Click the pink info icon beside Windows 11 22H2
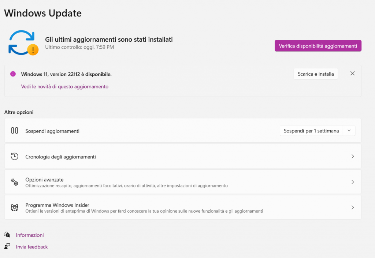 13,74
